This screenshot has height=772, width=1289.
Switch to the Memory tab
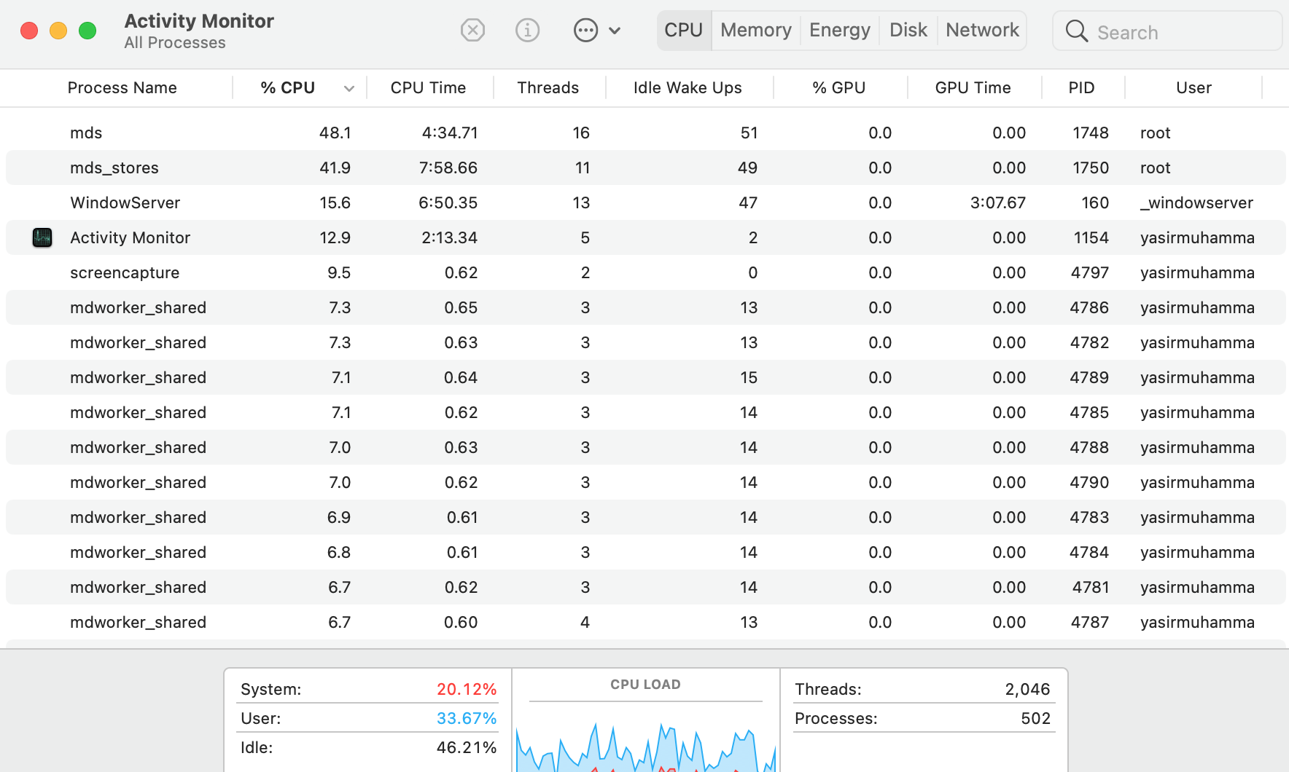(x=756, y=31)
